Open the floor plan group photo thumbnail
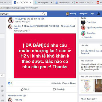Image resolution: width=102 pixels, height=102 pixels. click(x=87, y=86)
